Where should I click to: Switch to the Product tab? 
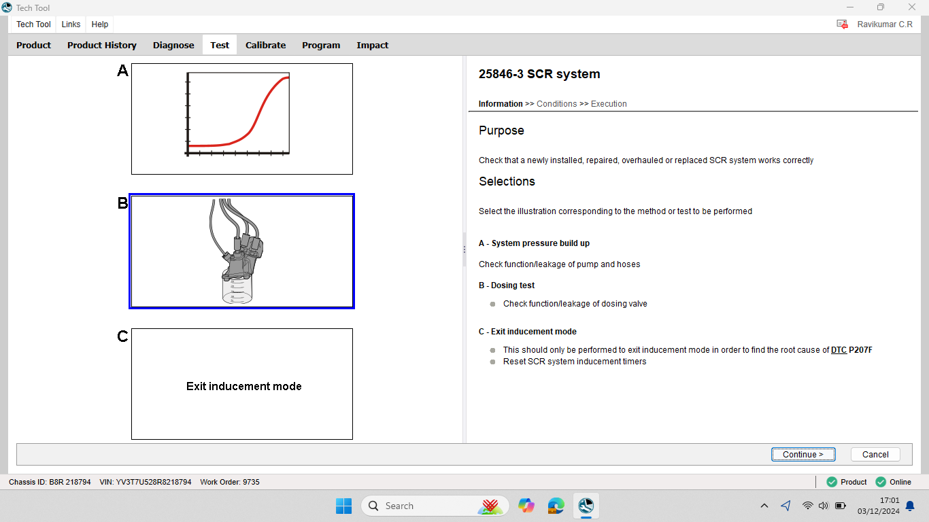pyautogui.click(x=34, y=46)
